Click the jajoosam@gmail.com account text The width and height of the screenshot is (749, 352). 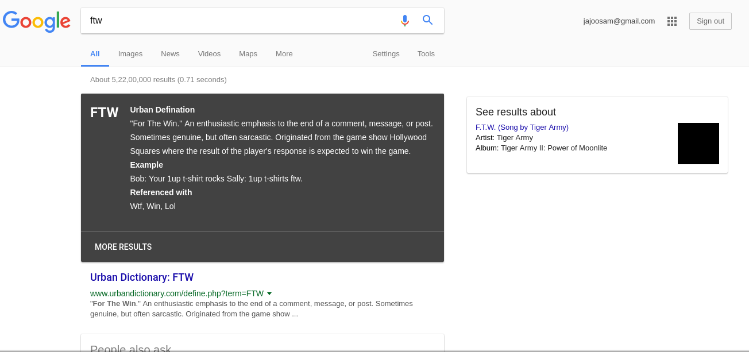[619, 21]
